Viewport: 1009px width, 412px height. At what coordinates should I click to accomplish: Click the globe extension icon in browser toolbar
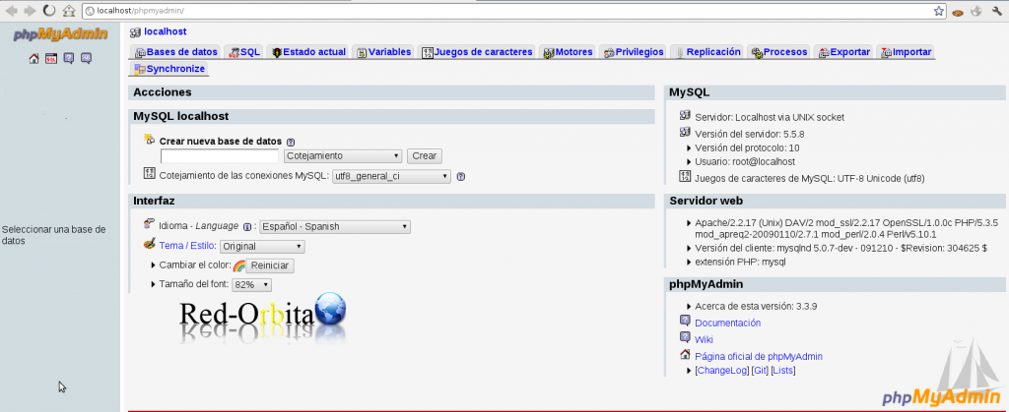click(976, 11)
